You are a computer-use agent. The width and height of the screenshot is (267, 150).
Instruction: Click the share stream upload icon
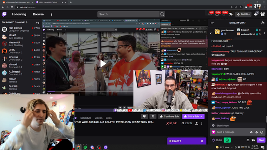196,123
